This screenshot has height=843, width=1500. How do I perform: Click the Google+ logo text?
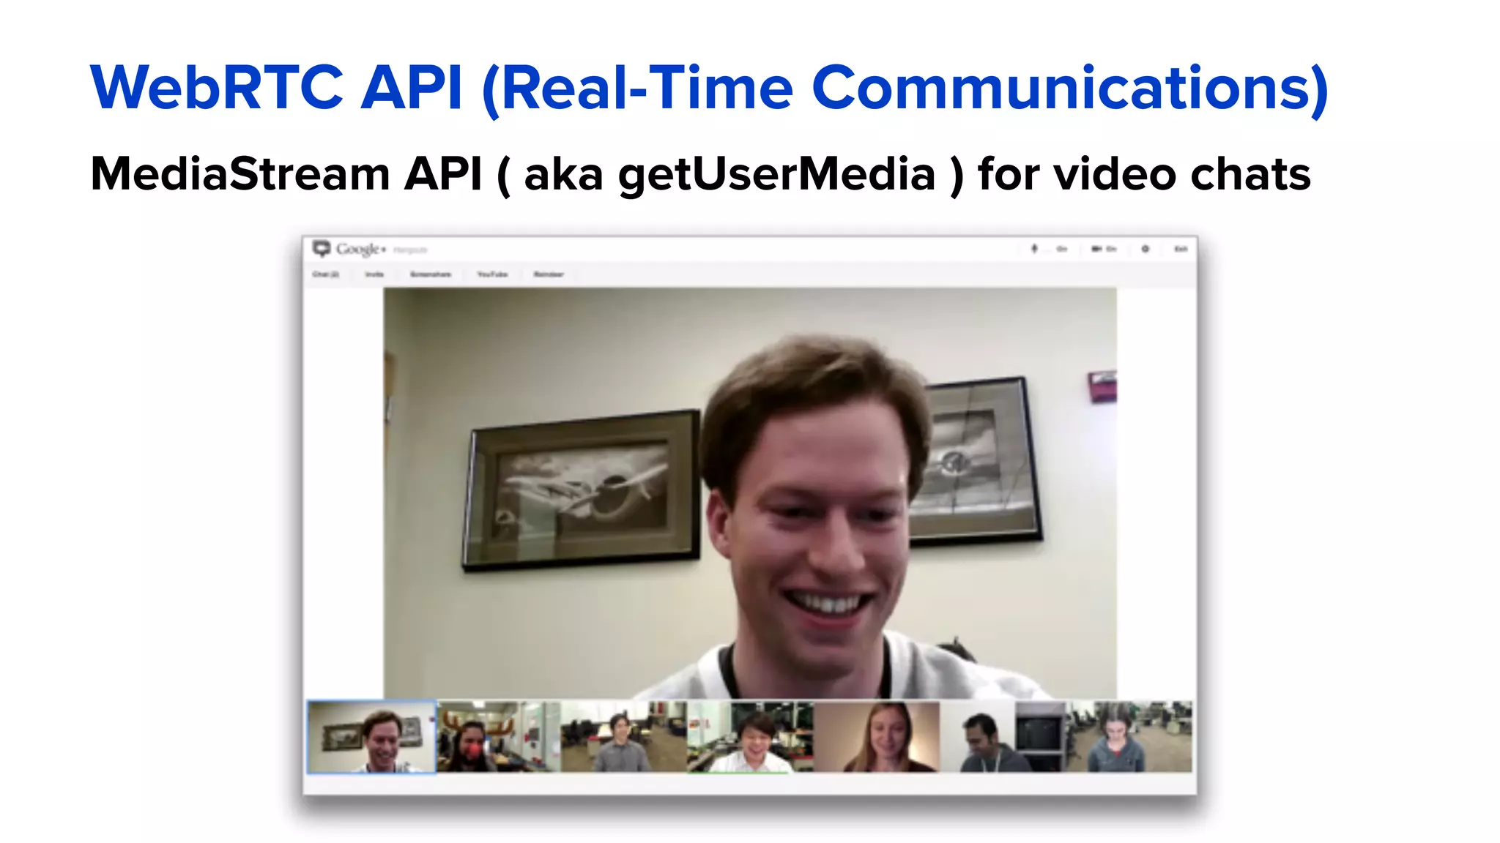360,249
